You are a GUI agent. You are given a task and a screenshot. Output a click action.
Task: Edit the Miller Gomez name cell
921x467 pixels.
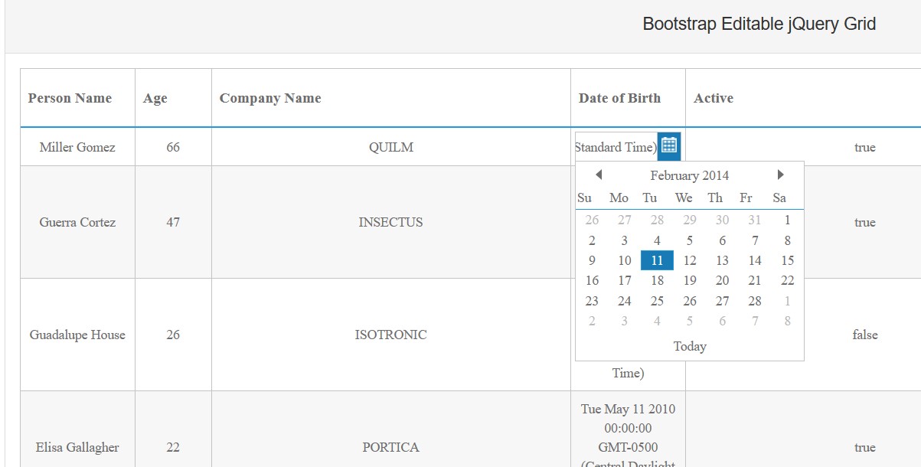point(77,147)
